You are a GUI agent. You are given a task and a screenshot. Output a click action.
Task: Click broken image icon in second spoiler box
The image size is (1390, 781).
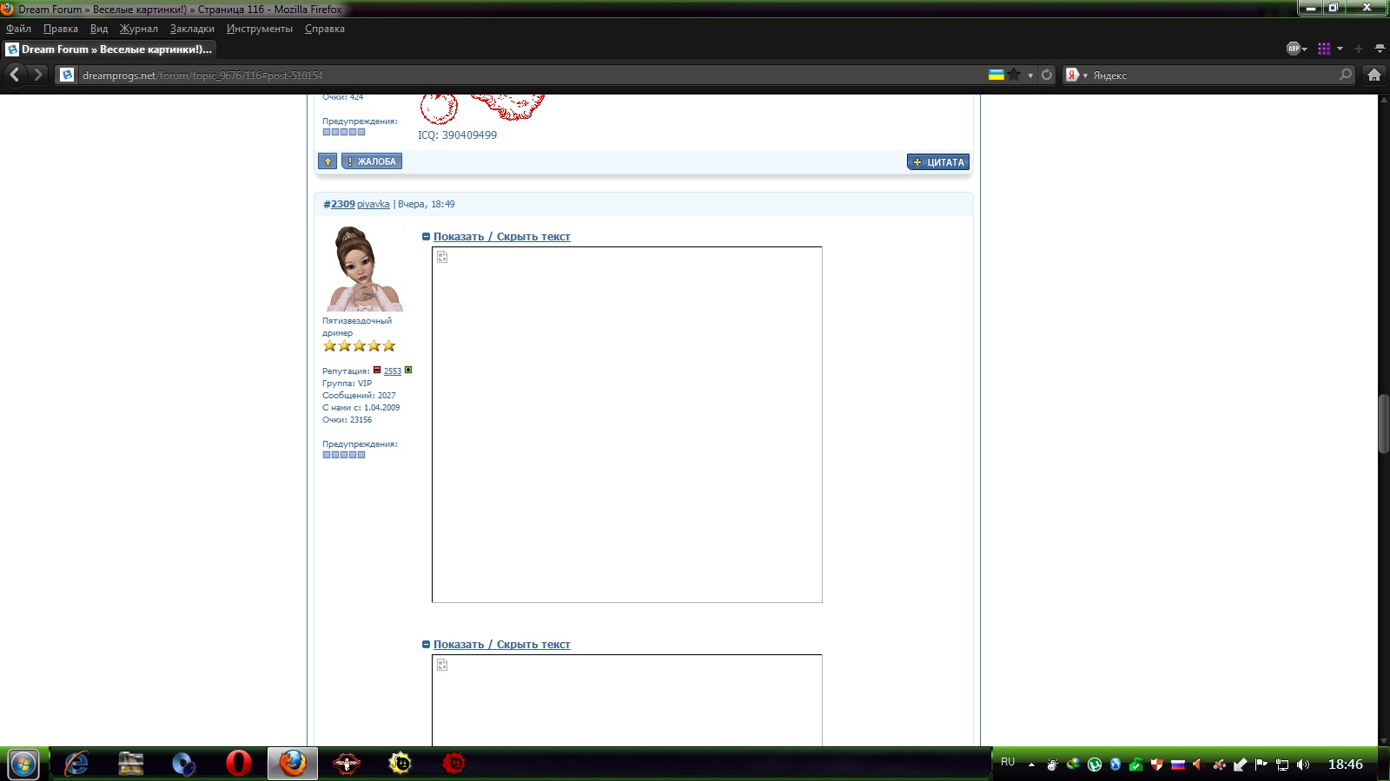point(442,665)
